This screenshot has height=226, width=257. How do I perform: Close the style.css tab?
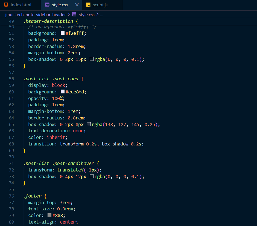point(77,5)
